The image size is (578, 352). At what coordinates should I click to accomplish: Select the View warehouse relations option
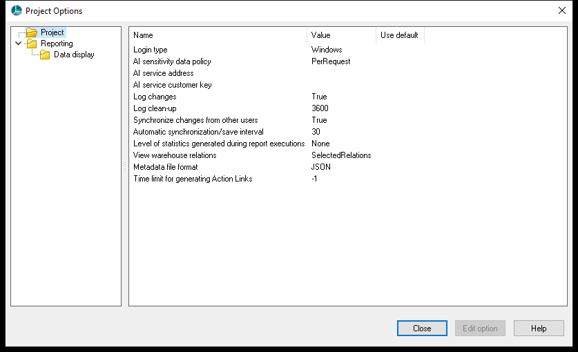click(175, 155)
